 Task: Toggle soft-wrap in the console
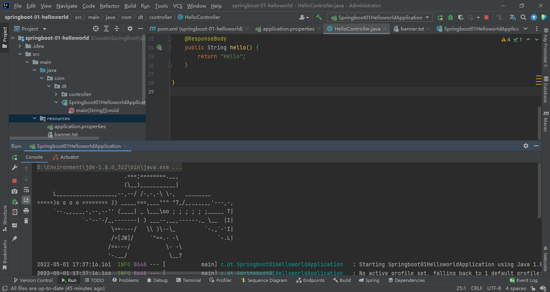26,190
